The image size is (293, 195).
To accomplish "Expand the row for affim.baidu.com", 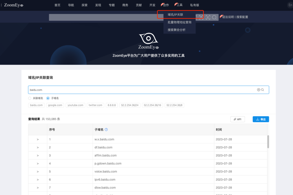I will pyautogui.click(x=38, y=156).
